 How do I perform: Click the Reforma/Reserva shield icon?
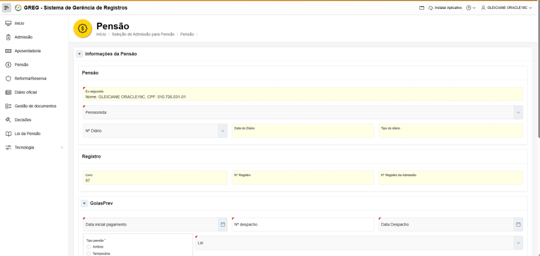(x=8, y=79)
